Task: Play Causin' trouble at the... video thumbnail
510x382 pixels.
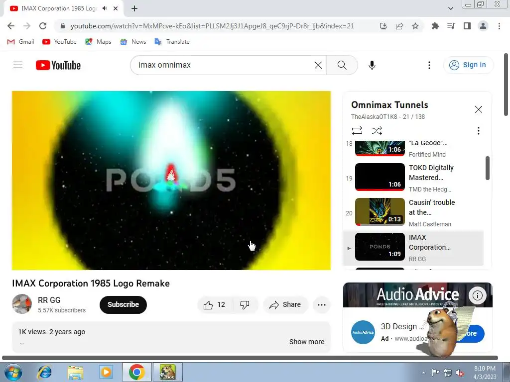Action: pyautogui.click(x=380, y=212)
